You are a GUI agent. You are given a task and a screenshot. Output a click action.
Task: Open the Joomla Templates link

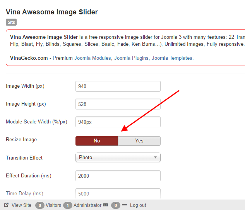[172, 58]
